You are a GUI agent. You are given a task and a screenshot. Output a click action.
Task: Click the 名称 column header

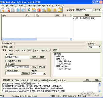click(13, 16)
